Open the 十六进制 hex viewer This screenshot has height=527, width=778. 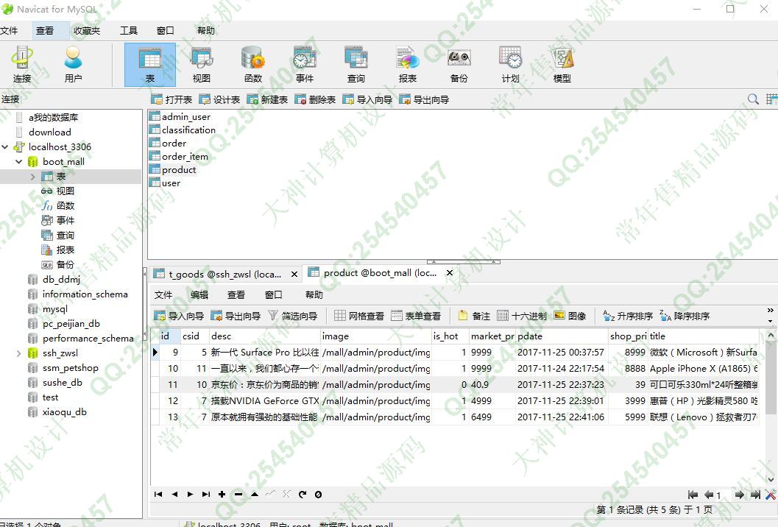coord(521,316)
